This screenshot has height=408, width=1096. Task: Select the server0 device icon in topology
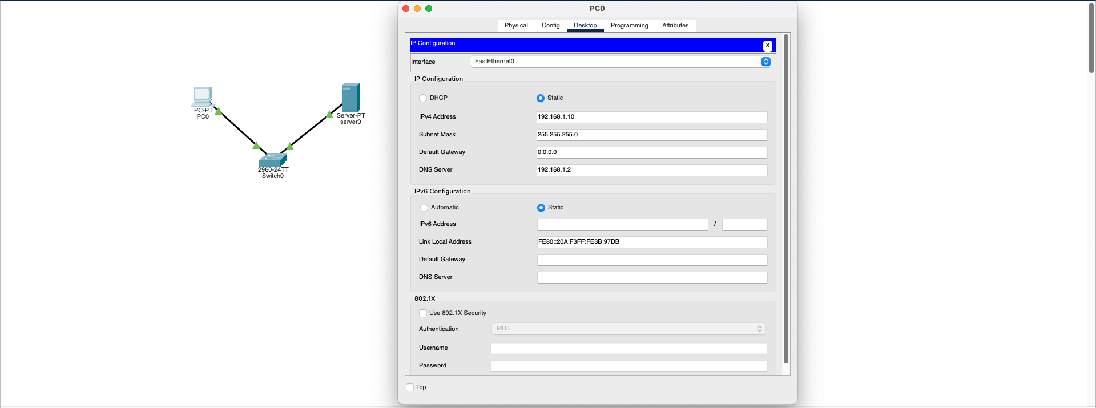point(350,98)
